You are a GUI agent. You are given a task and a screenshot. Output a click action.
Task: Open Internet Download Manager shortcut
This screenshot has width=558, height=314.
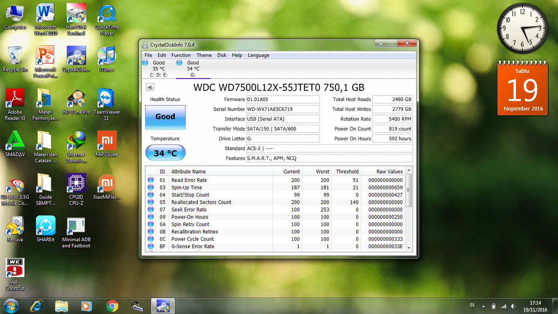[76, 147]
